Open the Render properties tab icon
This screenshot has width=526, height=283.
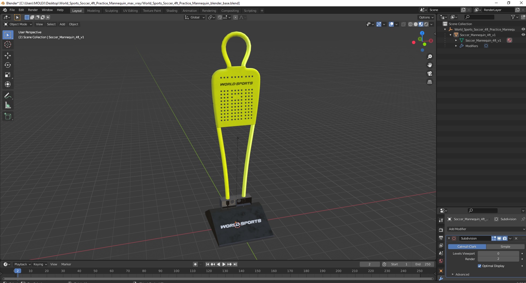[x=441, y=230]
